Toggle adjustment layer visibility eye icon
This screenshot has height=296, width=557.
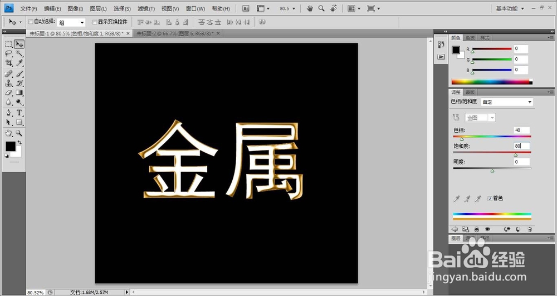tap(487, 229)
